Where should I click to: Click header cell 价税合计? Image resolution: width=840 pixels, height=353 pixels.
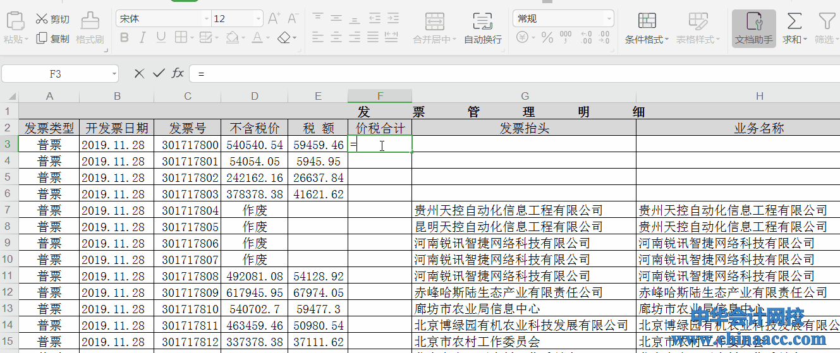click(x=380, y=128)
